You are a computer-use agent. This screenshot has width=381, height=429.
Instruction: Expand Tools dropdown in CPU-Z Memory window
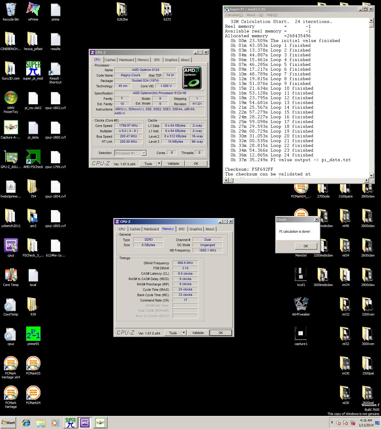click(184, 333)
